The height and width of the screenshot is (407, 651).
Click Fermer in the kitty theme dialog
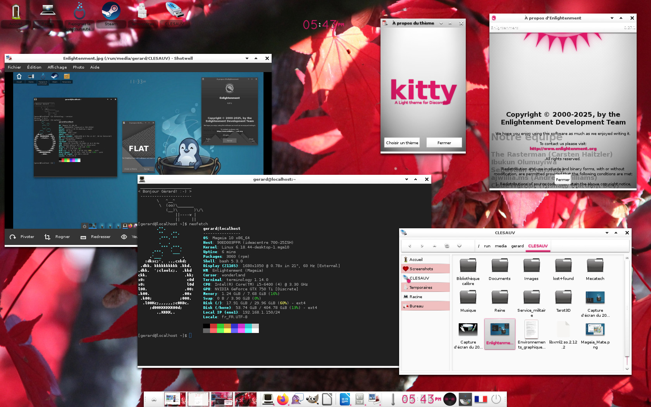click(444, 143)
